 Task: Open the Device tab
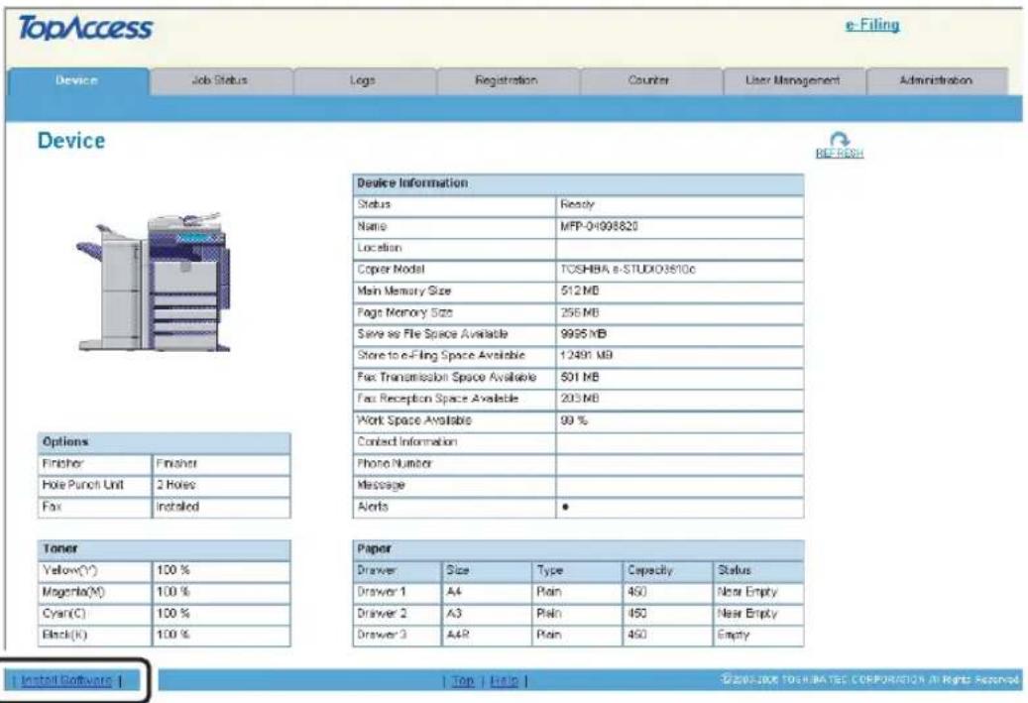point(77,80)
